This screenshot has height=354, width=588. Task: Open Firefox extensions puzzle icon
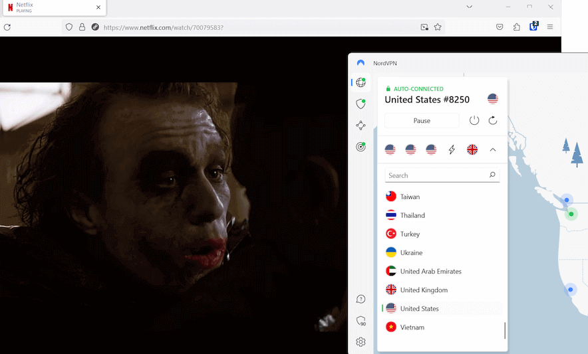point(516,27)
